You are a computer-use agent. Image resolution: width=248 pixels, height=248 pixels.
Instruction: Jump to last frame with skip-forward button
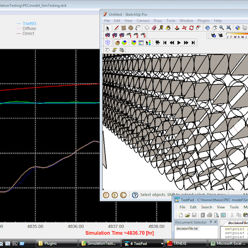pos(193,43)
